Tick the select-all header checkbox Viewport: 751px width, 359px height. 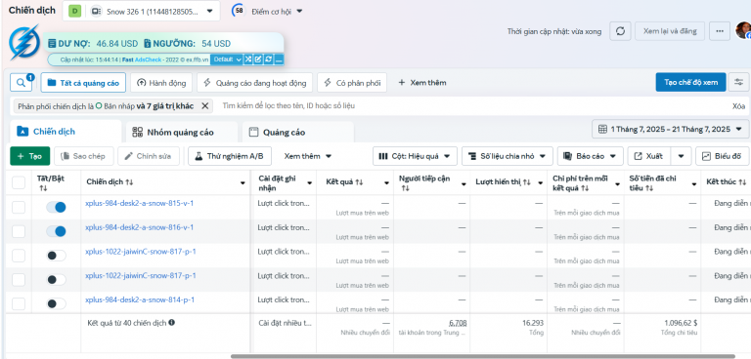pyautogui.click(x=19, y=182)
